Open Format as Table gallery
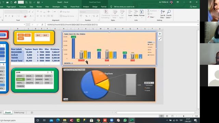 pyautogui.click(x=115, y=14)
